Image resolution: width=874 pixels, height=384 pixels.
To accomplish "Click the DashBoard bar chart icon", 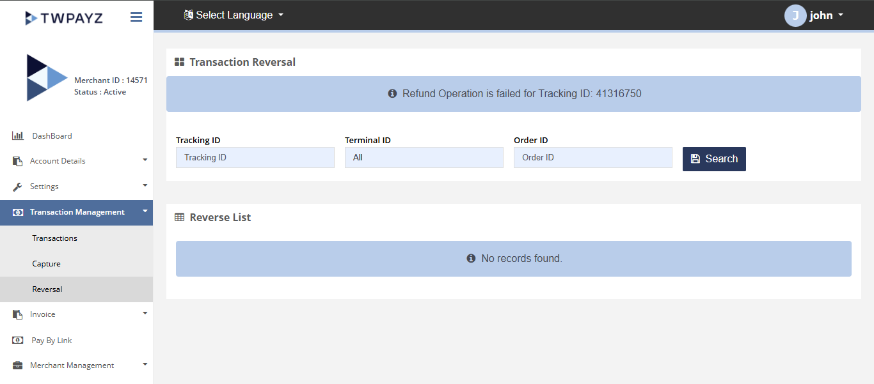I will 18,135.
